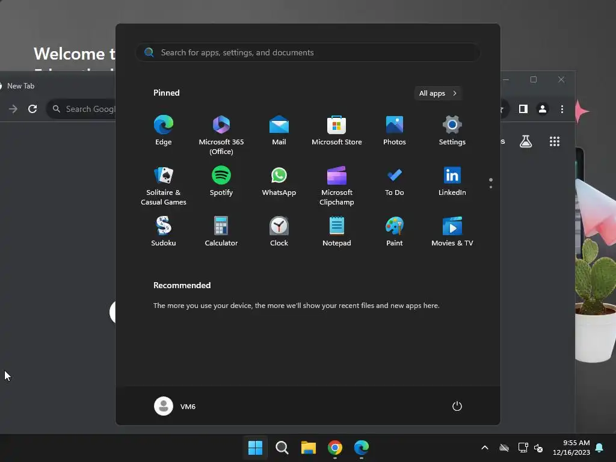Screen dimensions: 616x462
Task: Select the New Tab tab in Chrome
Action: tap(20, 85)
